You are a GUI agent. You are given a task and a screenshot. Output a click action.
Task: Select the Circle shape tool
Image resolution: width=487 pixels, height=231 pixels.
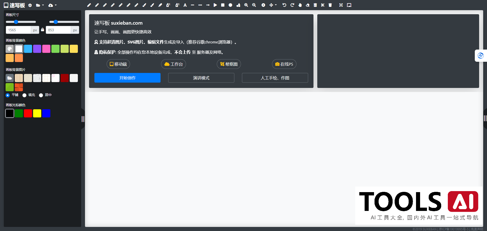click(x=230, y=5)
